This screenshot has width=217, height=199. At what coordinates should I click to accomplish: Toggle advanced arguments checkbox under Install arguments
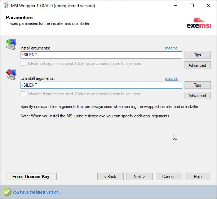pyautogui.click(x=23, y=64)
